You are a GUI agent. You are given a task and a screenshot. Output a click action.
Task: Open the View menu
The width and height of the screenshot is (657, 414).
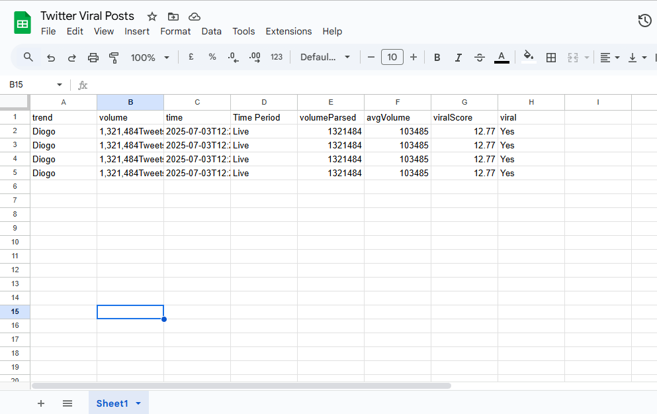[103, 31]
